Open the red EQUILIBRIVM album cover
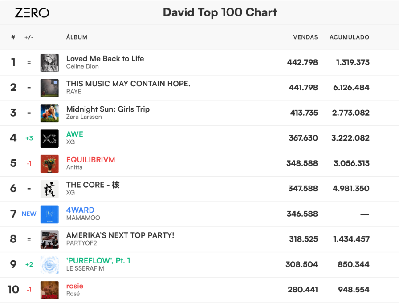The image size is (399, 303). pyautogui.click(x=49, y=164)
